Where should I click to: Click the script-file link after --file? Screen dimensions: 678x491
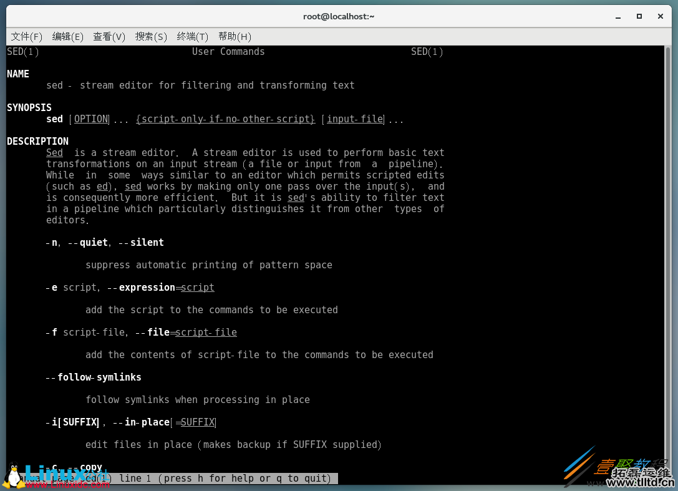tap(206, 333)
